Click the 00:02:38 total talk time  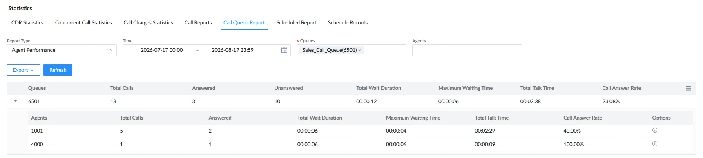[531, 102]
